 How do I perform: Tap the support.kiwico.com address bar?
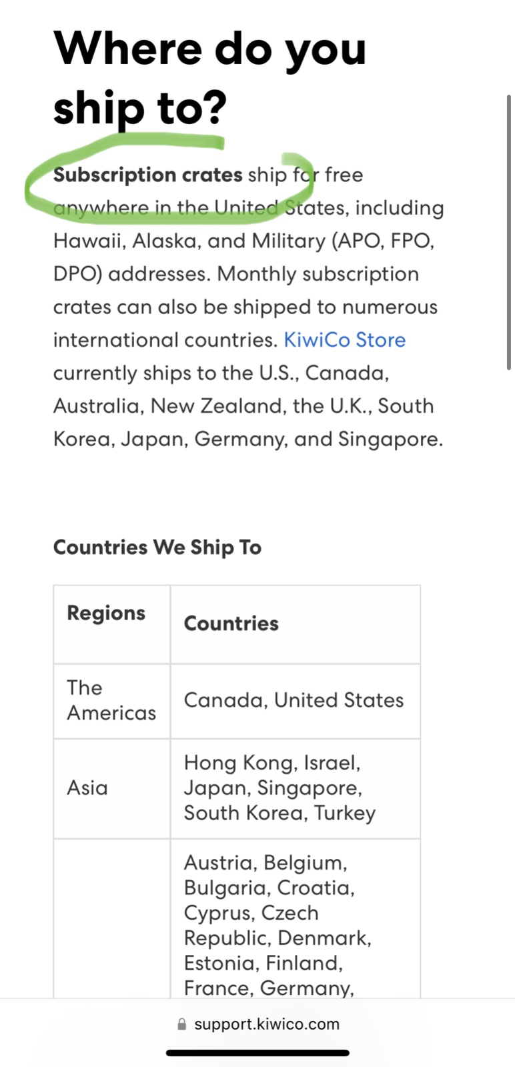pos(266,1024)
